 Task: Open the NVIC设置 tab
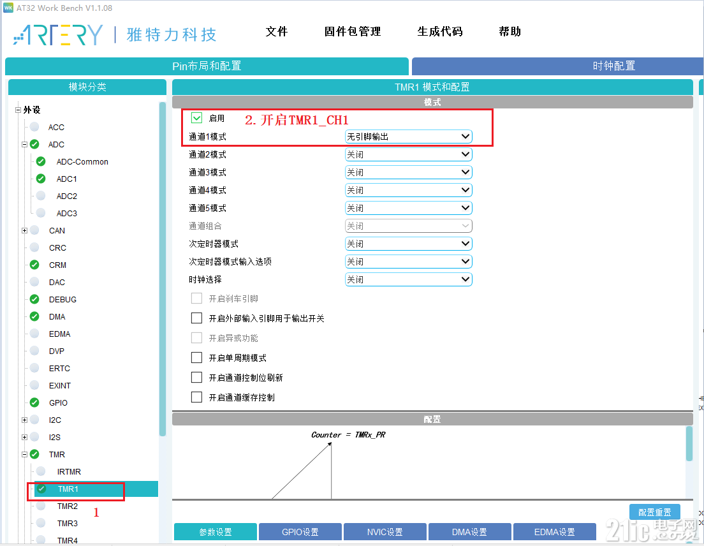coord(385,531)
